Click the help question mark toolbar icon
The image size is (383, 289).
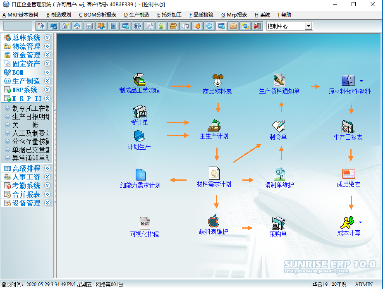[x=137, y=26]
